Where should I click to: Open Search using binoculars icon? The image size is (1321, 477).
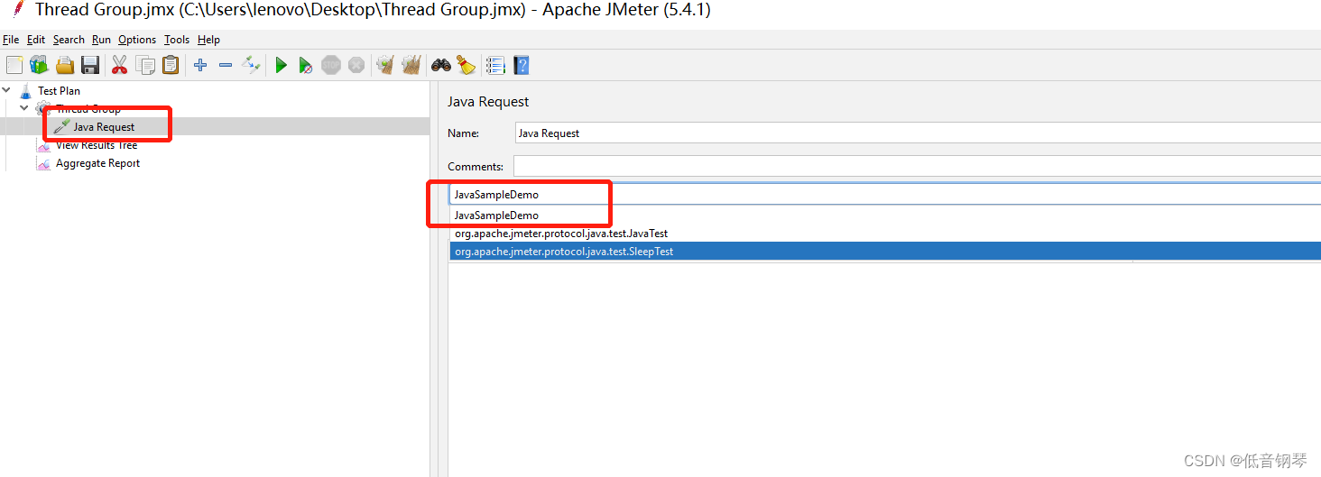click(x=440, y=65)
